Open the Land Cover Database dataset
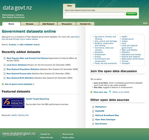This screenshot has height=140, width=149. 17,65
